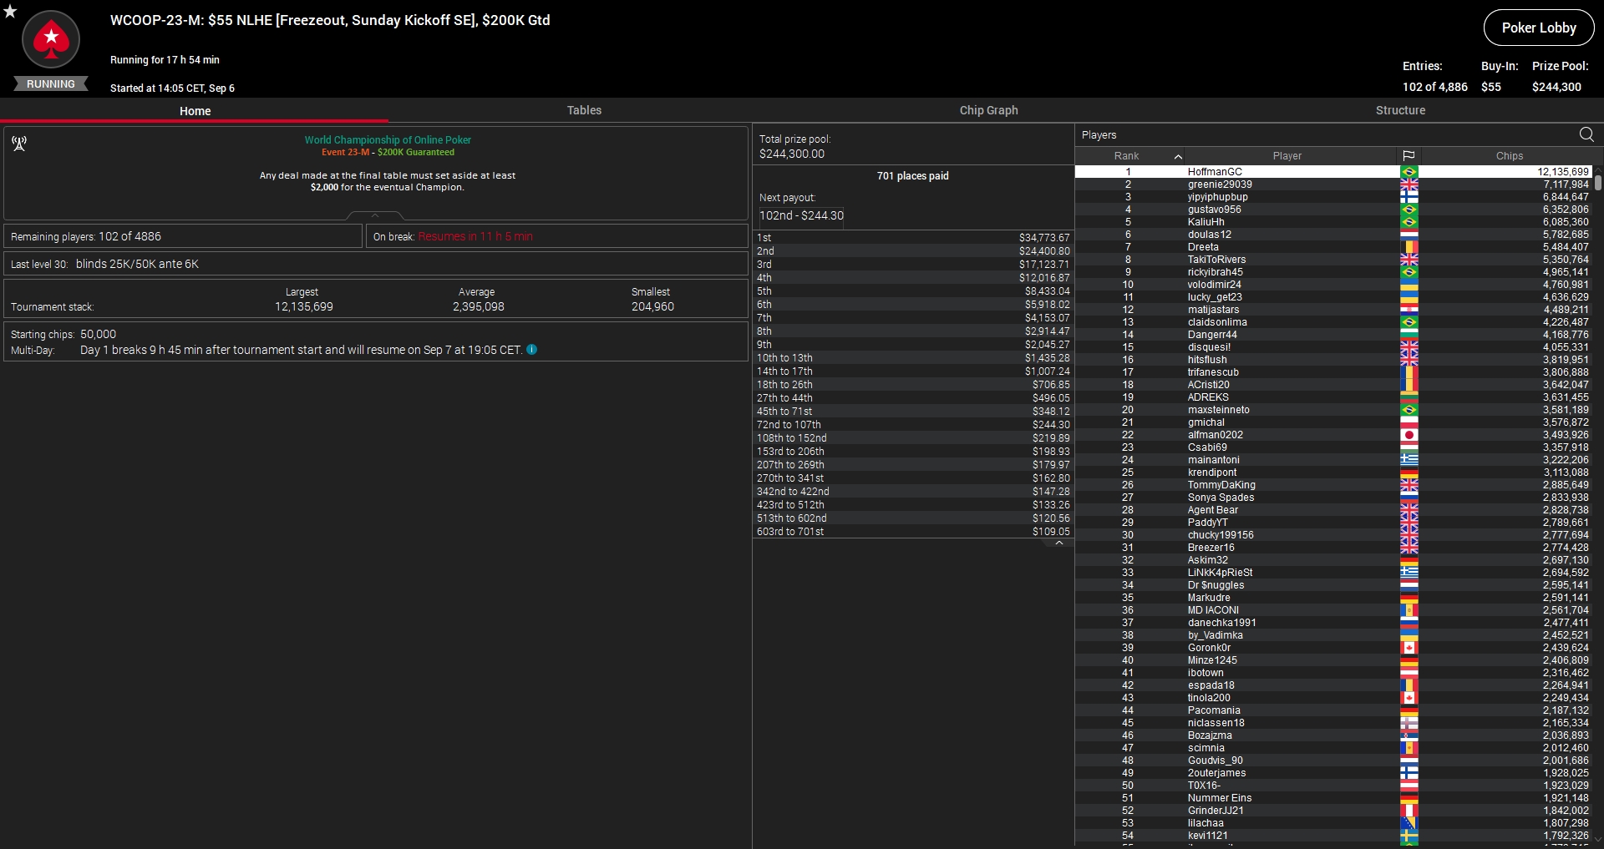Toggle Rank column sort arrow
1604x849 pixels.
[x=1178, y=156]
